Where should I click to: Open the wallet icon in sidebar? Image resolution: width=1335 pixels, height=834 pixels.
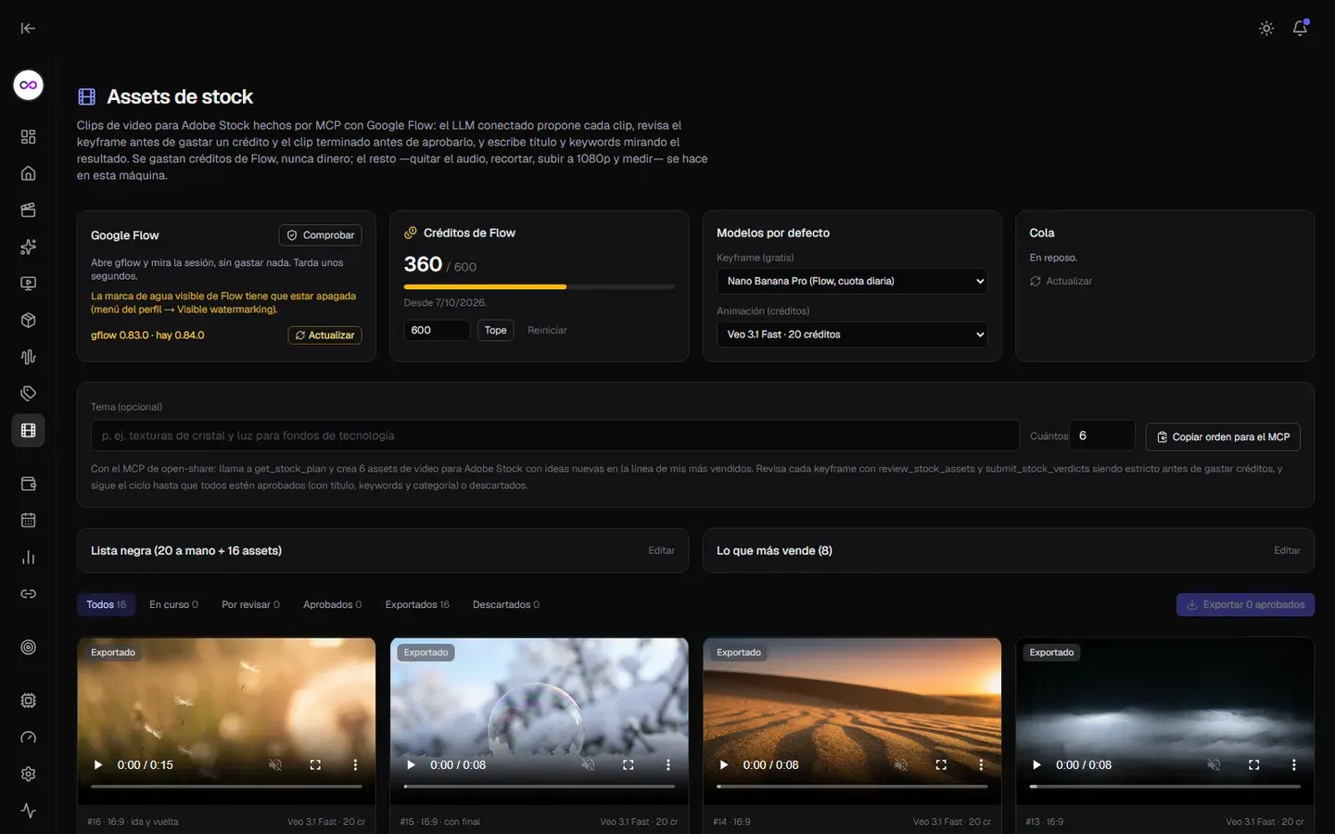(x=29, y=484)
